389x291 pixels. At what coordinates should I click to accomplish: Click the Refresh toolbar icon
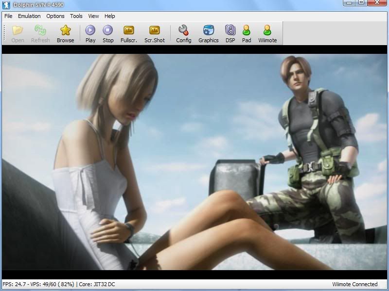40,31
